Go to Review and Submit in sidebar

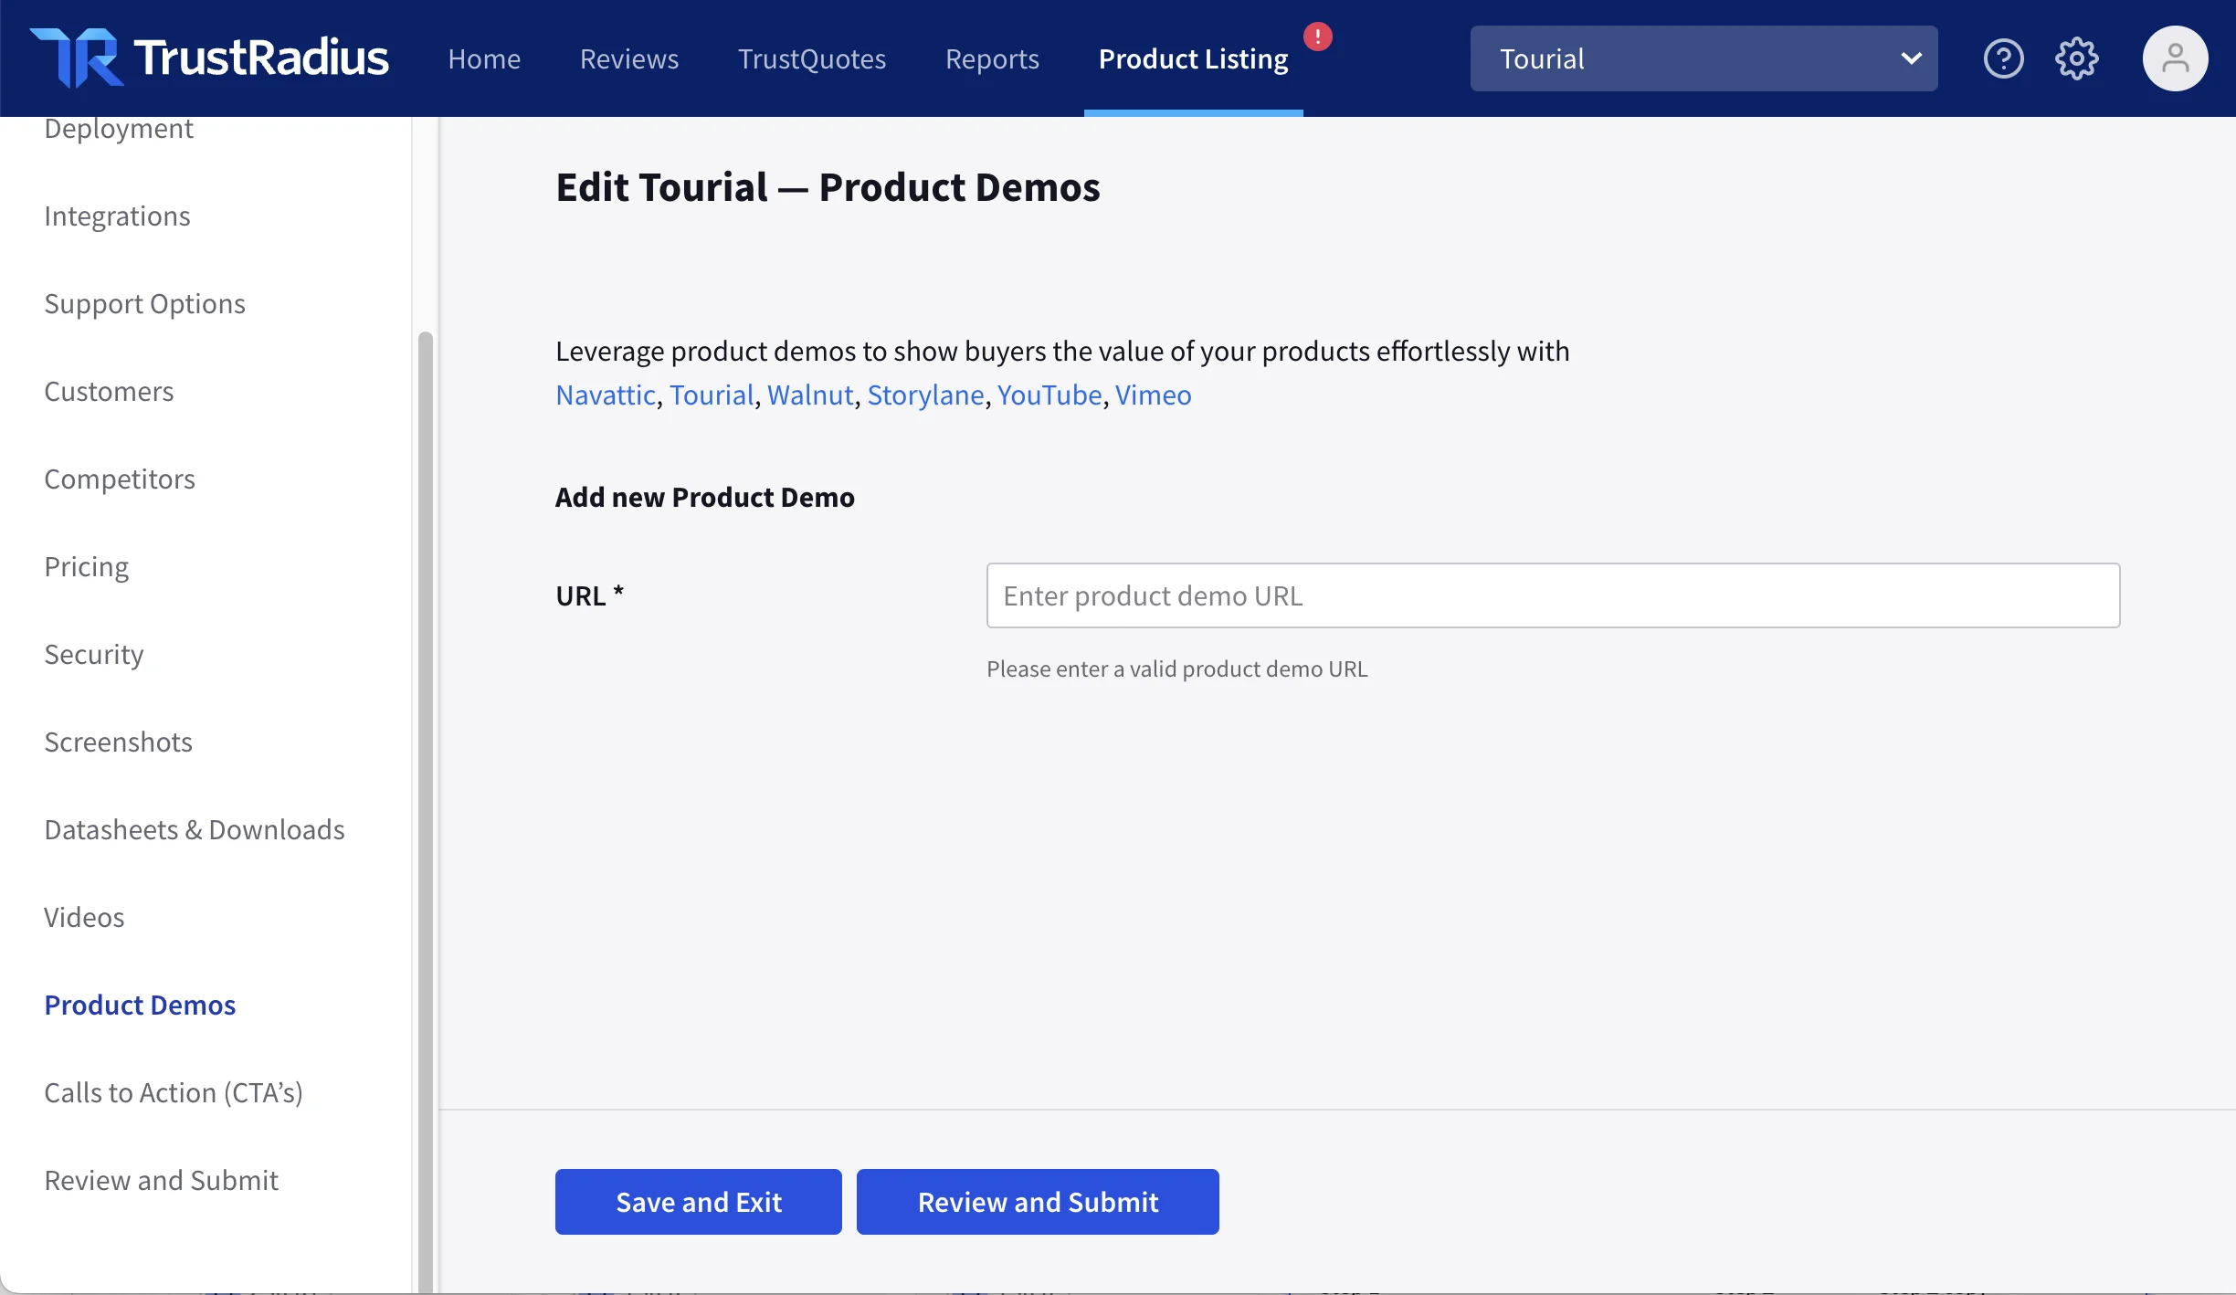[x=161, y=1180]
